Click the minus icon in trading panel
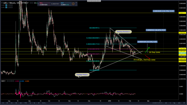The width and height of the screenshot is (187, 105). [76, 5]
